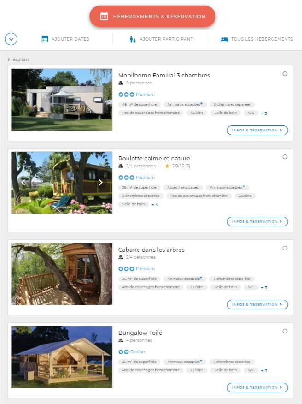The width and height of the screenshot is (302, 404).
Task: Click the person icon beside Ajouter Participant
Action: tap(133, 39)
